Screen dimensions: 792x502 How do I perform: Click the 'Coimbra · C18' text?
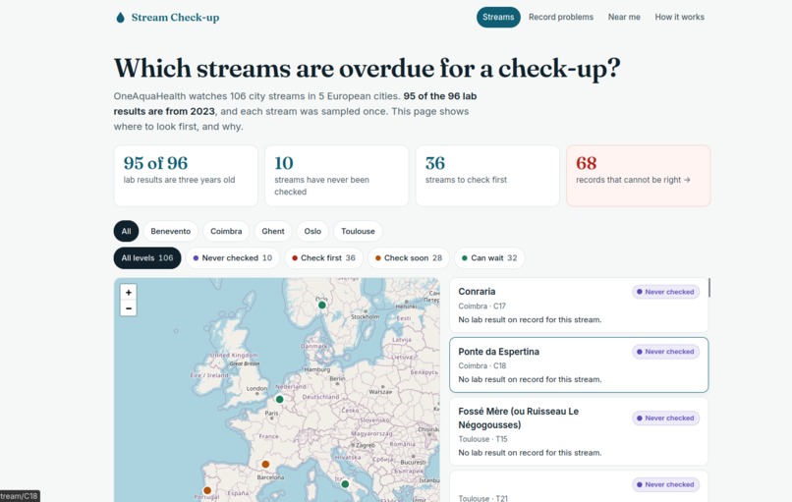(481, 365)
